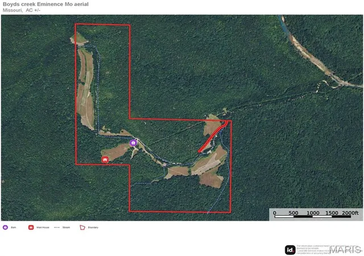Click the '1500' scale bar label
Image resolution: width=364 pixels, height=256 pixels.
click(x=332, y=213)
